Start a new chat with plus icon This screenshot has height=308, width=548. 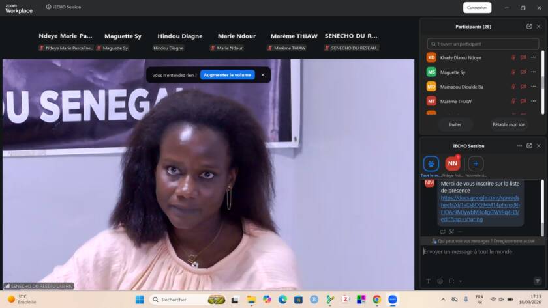pyautogui.click(x=476, y=164)
